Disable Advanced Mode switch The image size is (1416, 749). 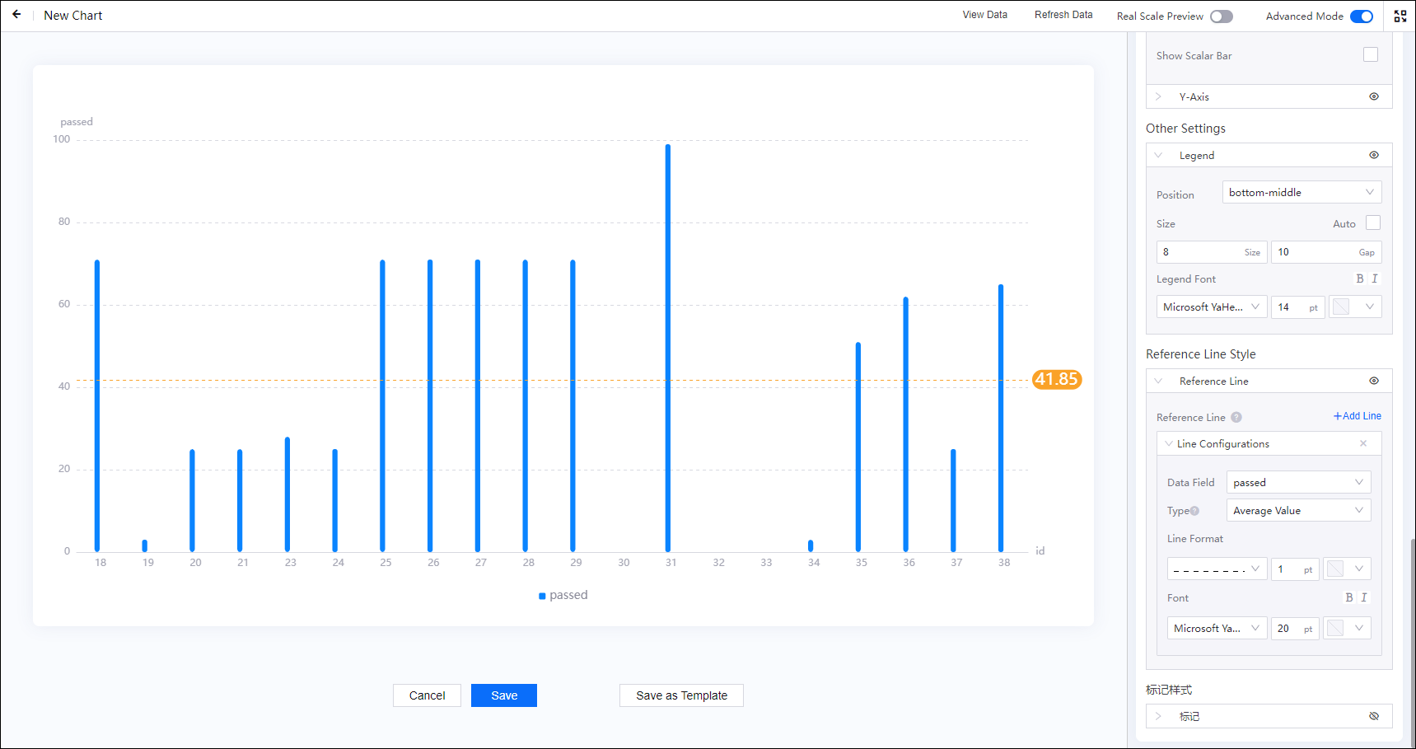click(x=1361, y=16)
